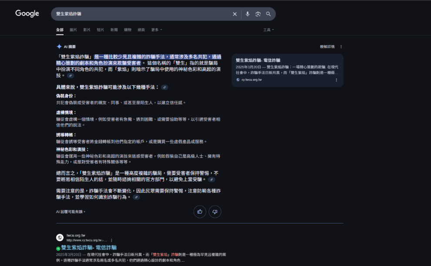Start voice search with the microphone icon
431x266 pixels.
[x=247, y=14]
